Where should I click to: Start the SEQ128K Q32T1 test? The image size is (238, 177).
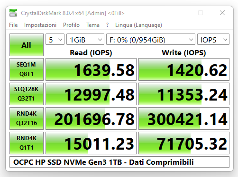point(27,94)
